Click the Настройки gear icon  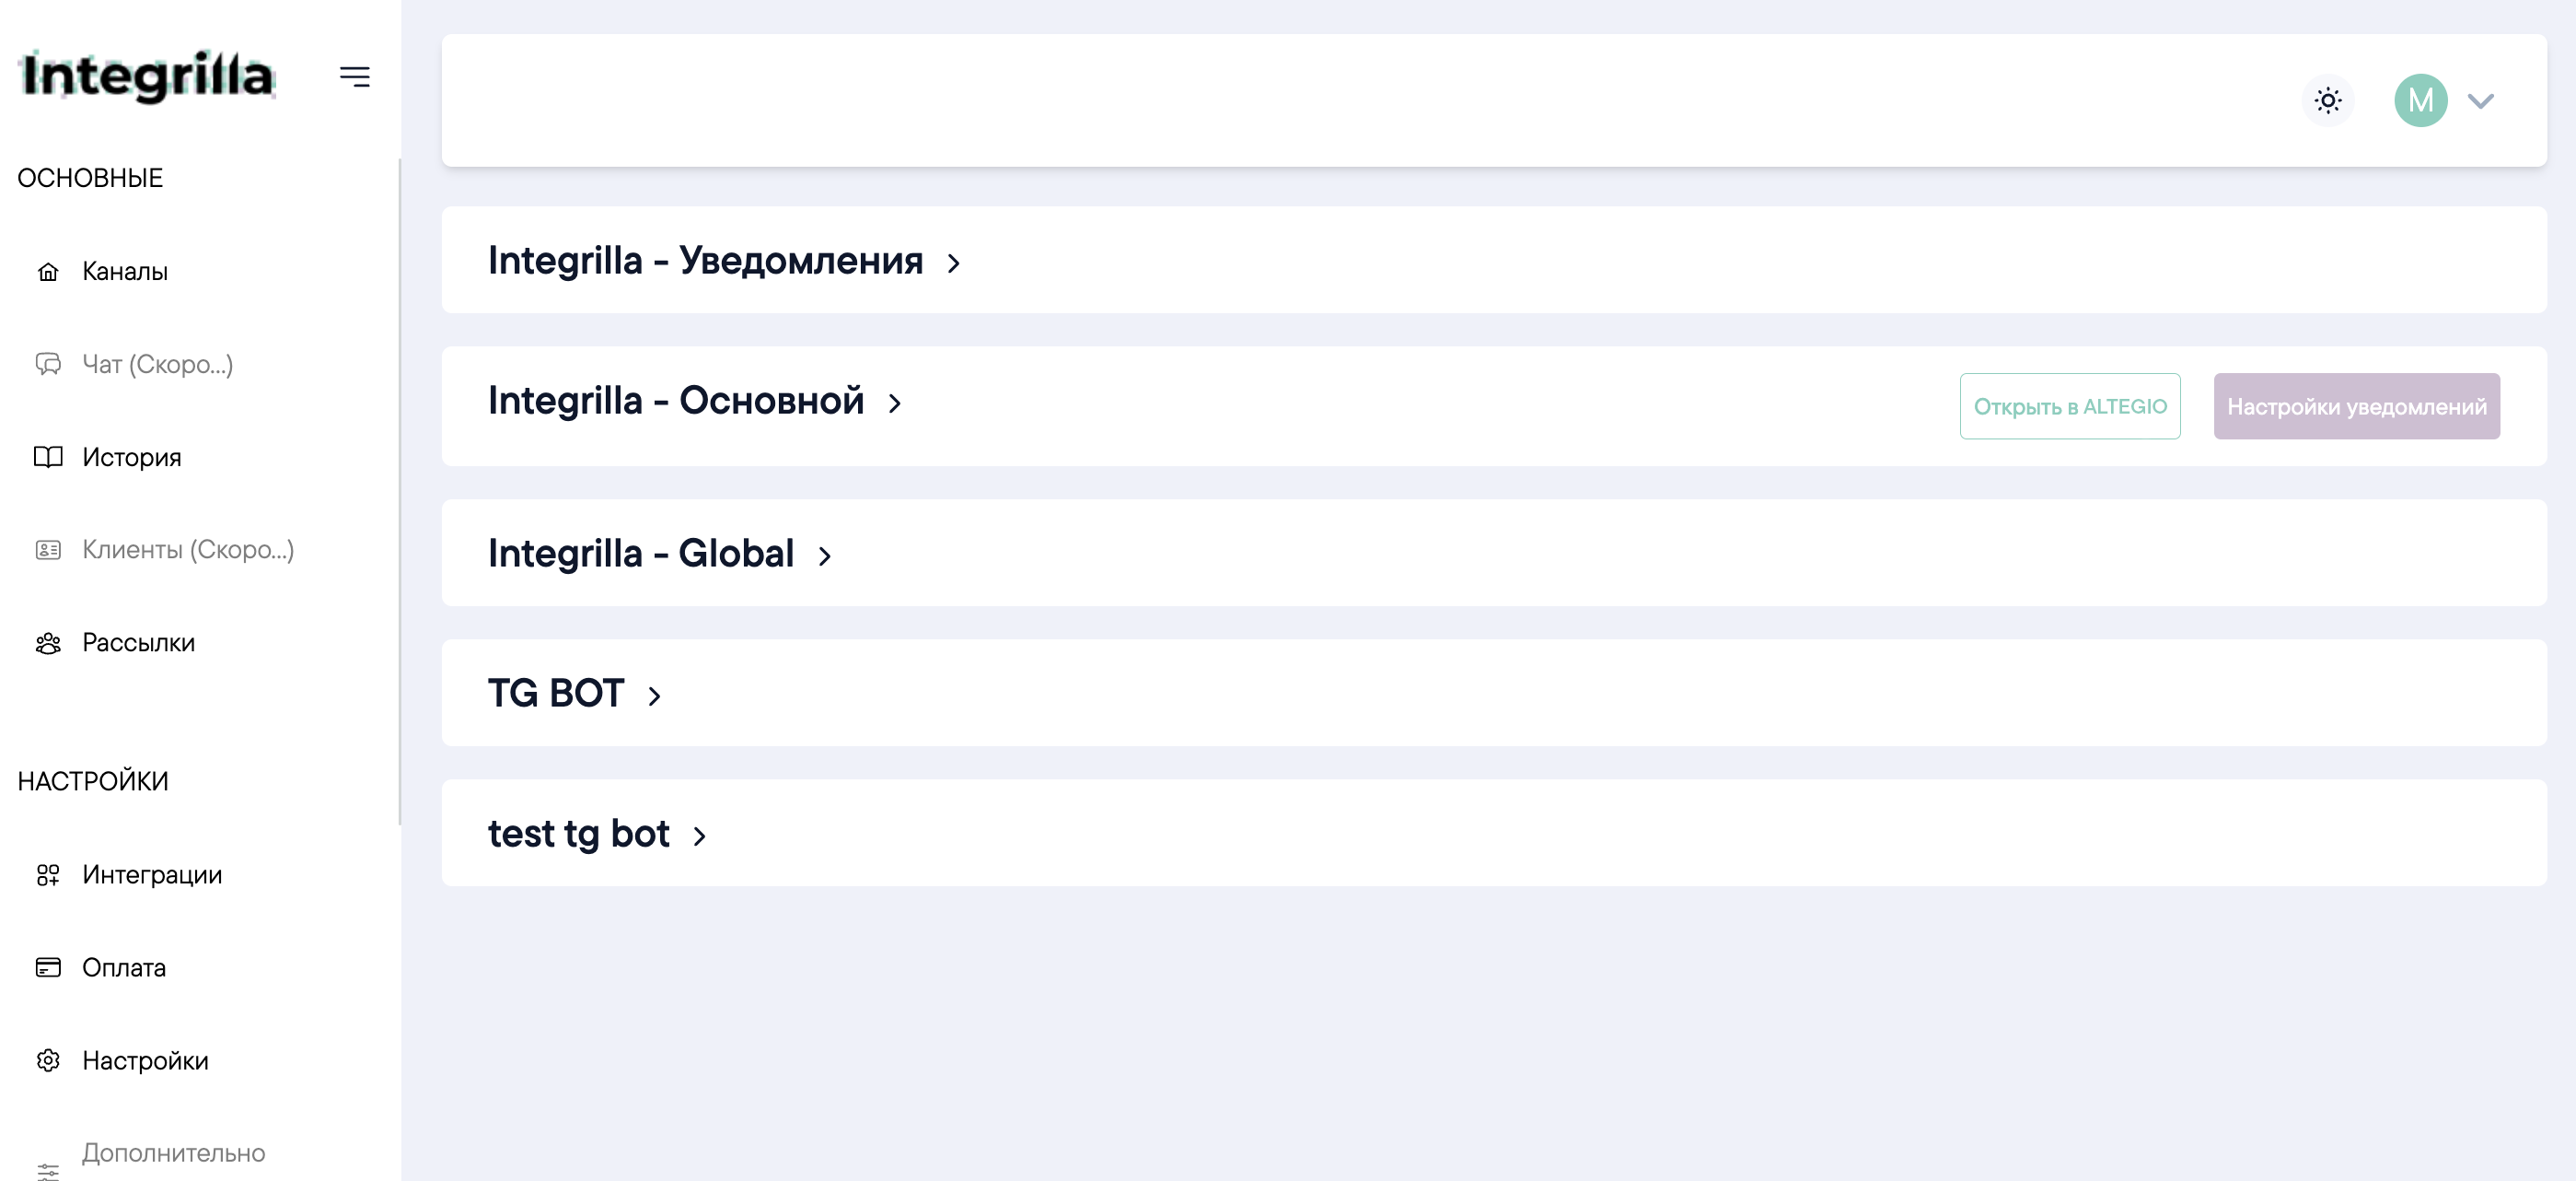click(48, 1060)
